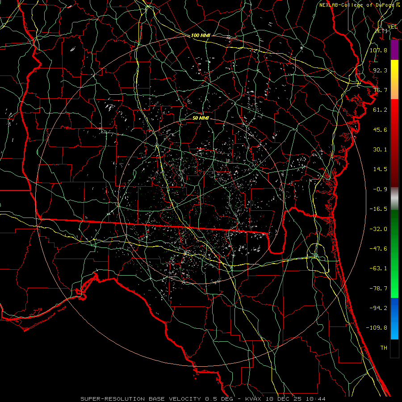Click the black TH segment of color bar

(394, 348)
